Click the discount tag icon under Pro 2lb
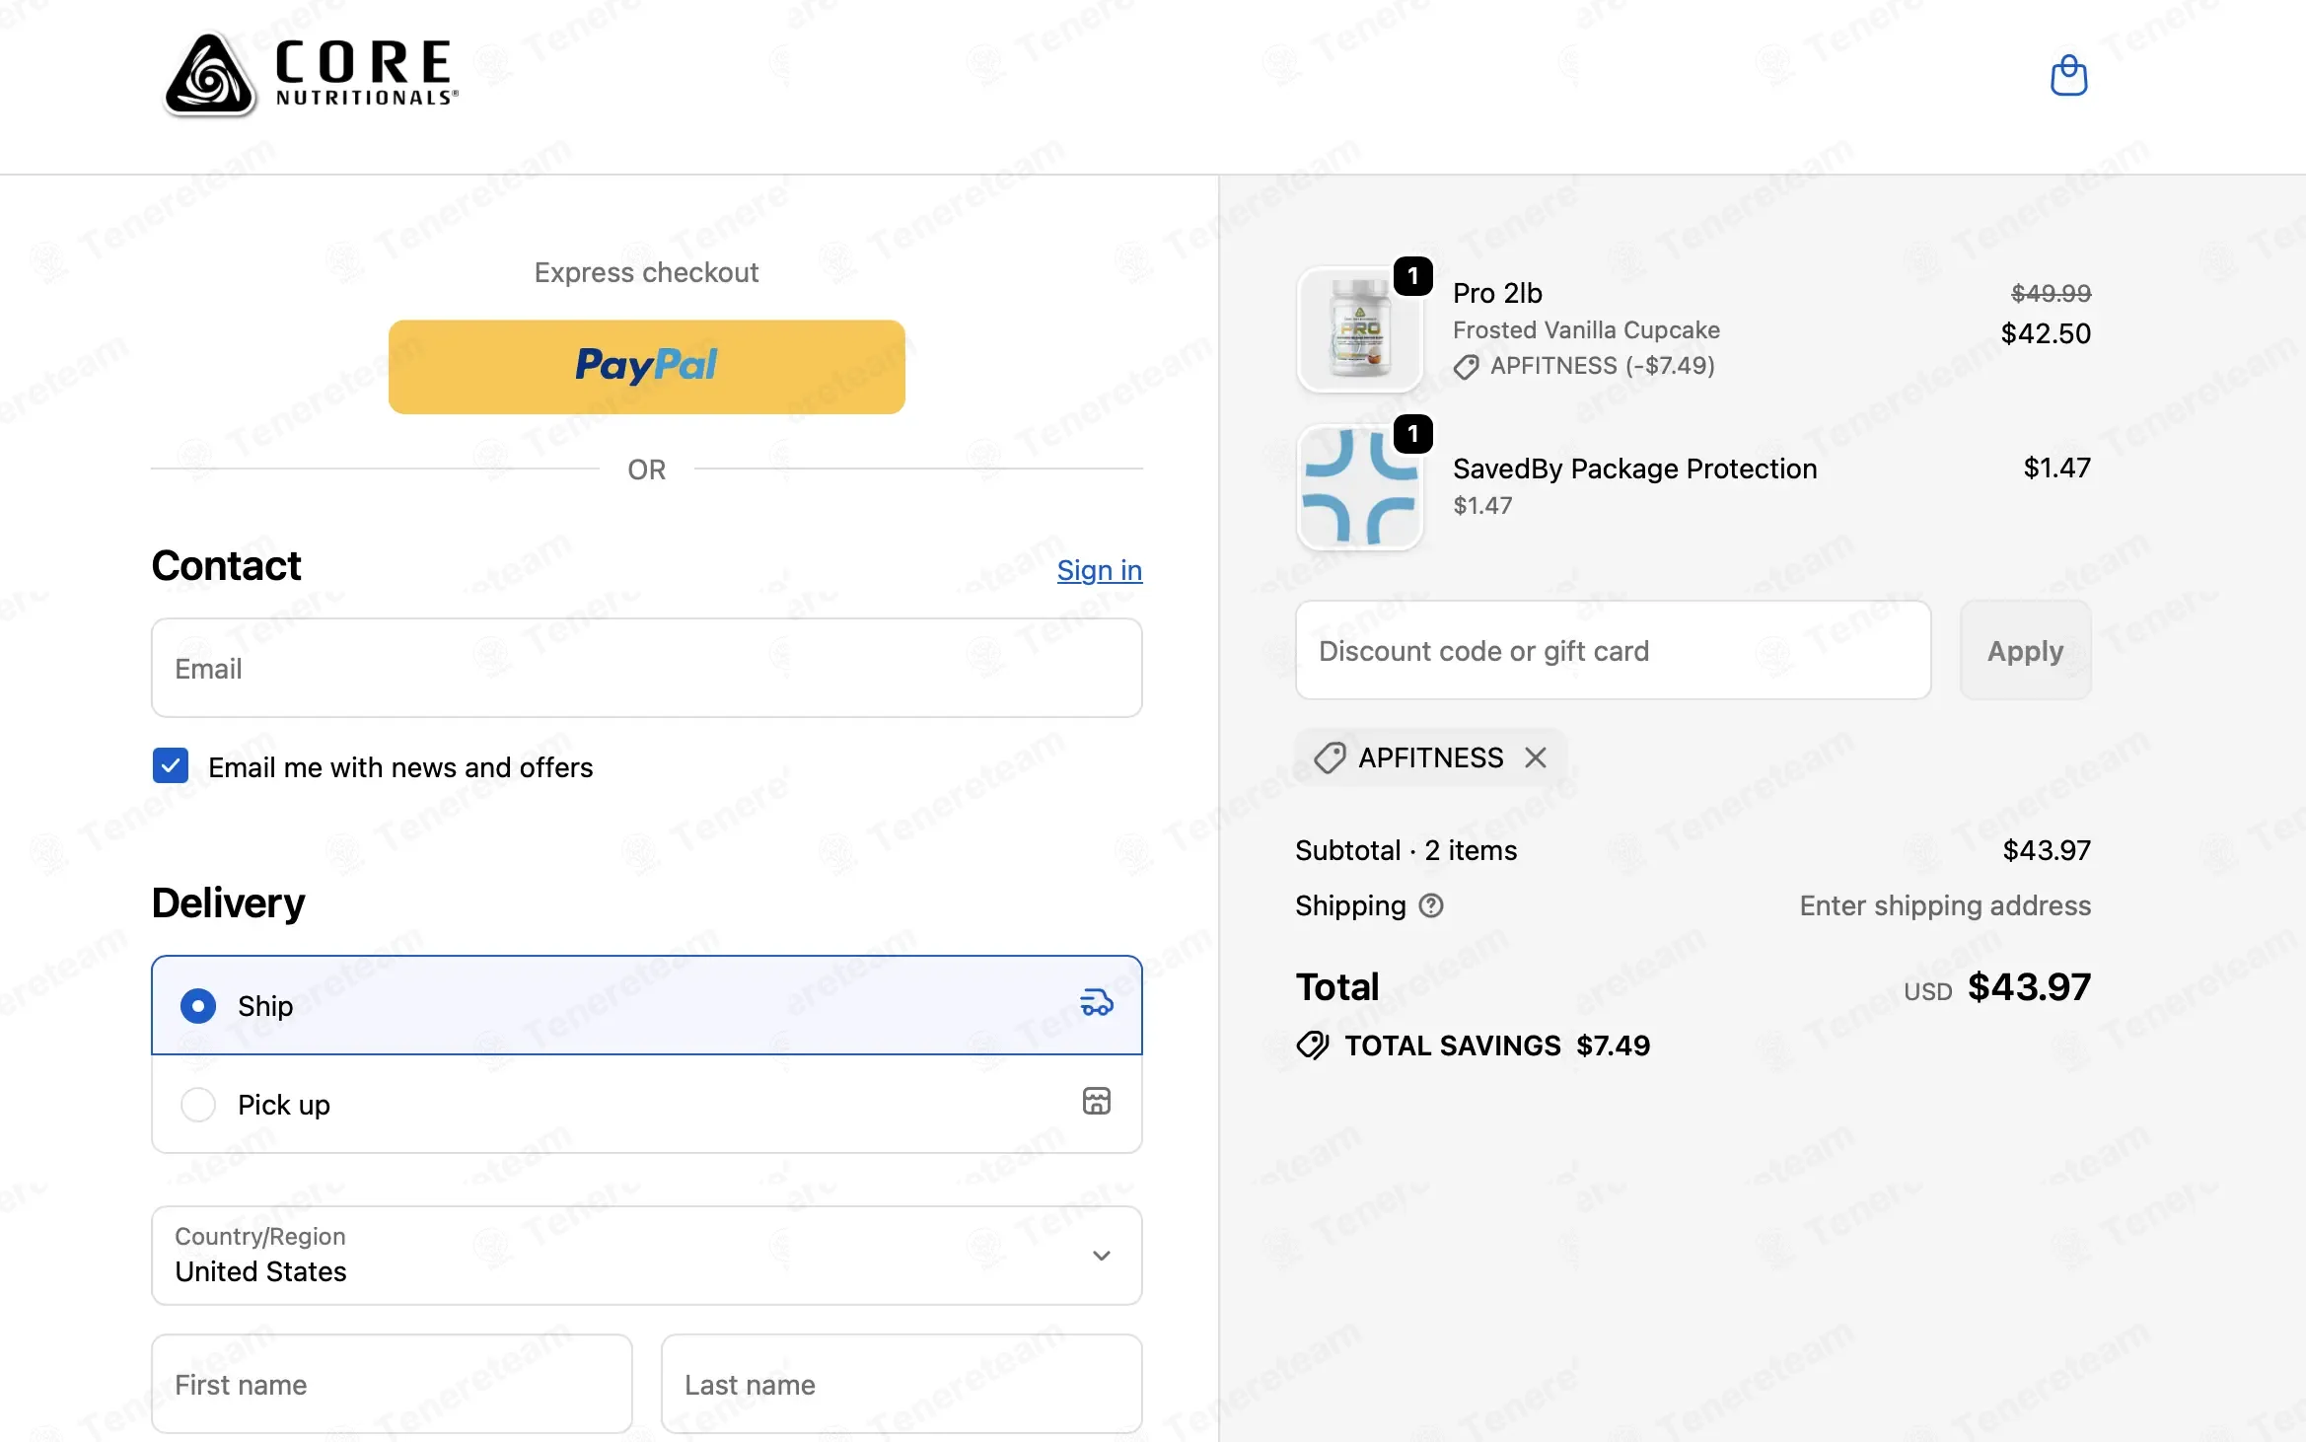The width and height of the screenshot is (2306, 1442). (1466, 367)
